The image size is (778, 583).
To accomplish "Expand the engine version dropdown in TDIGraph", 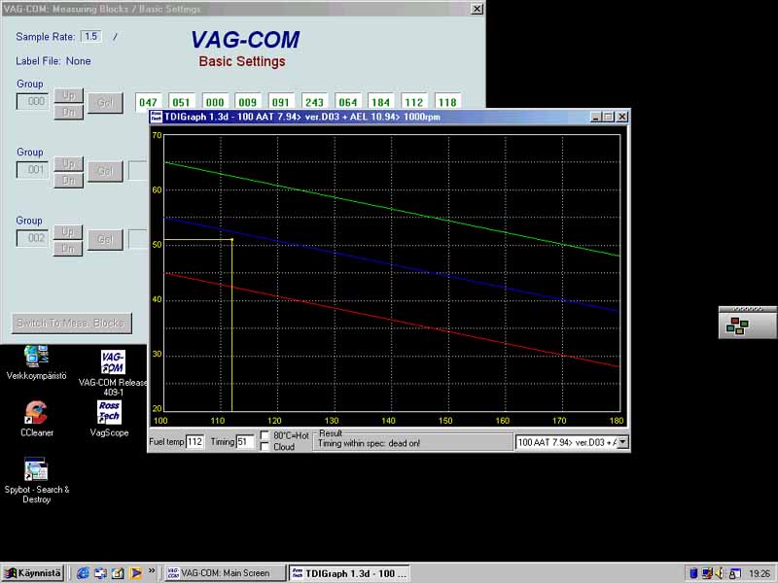I will click(x=622, y=442).
